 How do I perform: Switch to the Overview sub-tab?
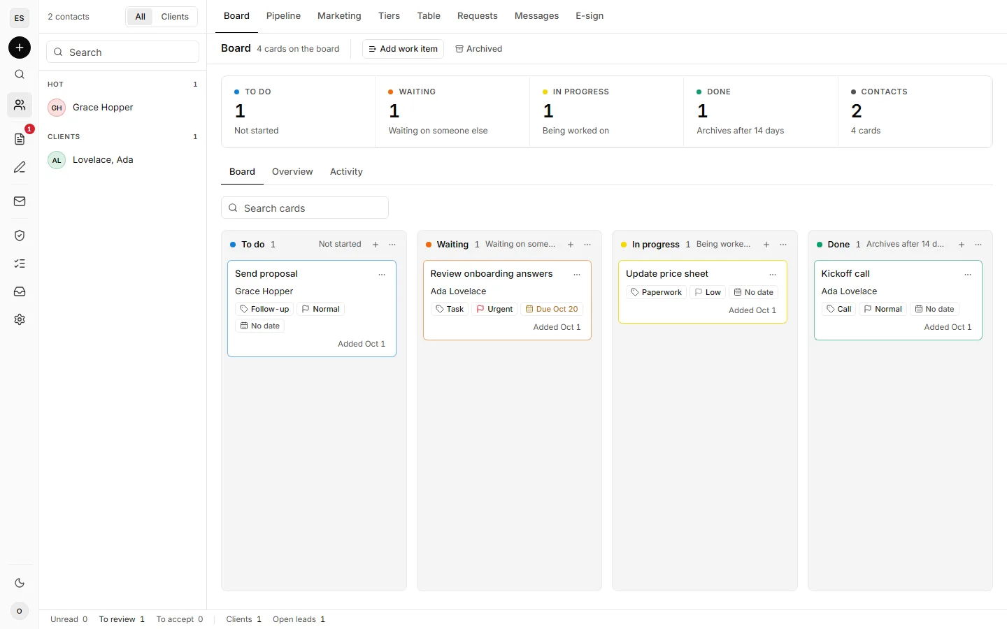click(292, 172)
